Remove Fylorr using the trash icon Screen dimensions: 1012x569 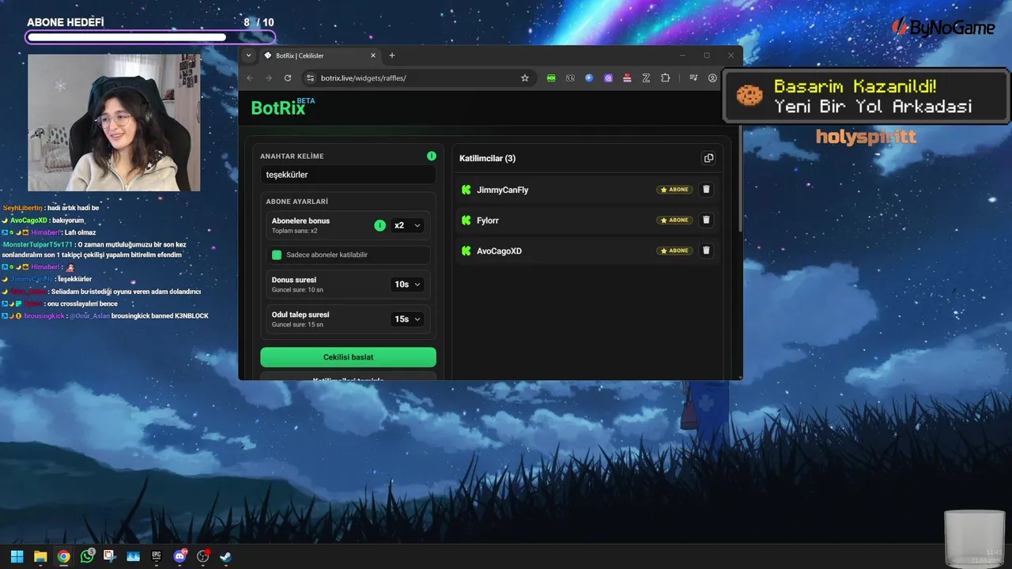707,220
